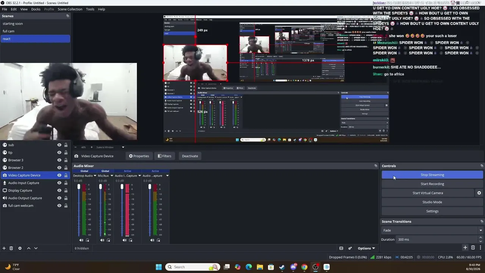Open advanced audio properties gears icon
Viewport: 485px width, 273px height.
(x=350, y=248)
